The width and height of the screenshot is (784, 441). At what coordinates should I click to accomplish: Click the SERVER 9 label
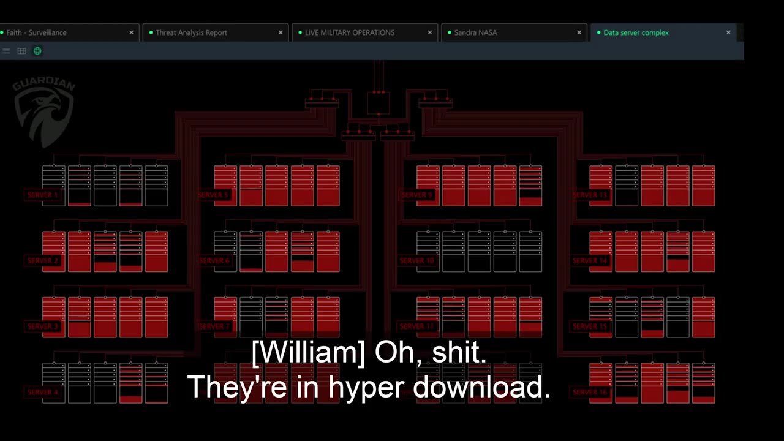click(x=417, y=195)
